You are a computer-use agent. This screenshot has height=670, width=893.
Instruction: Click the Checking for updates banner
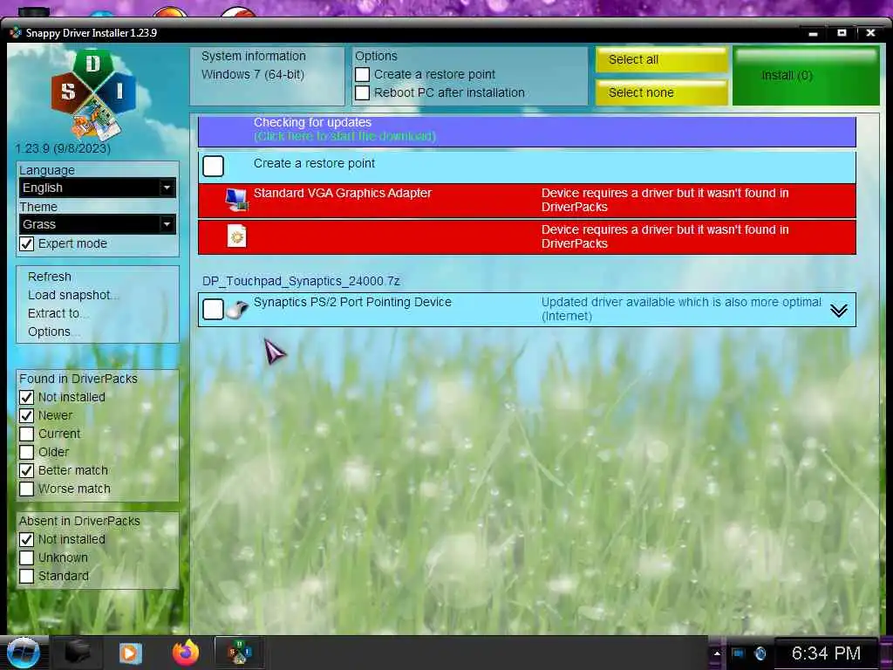[x=527, y=132]
